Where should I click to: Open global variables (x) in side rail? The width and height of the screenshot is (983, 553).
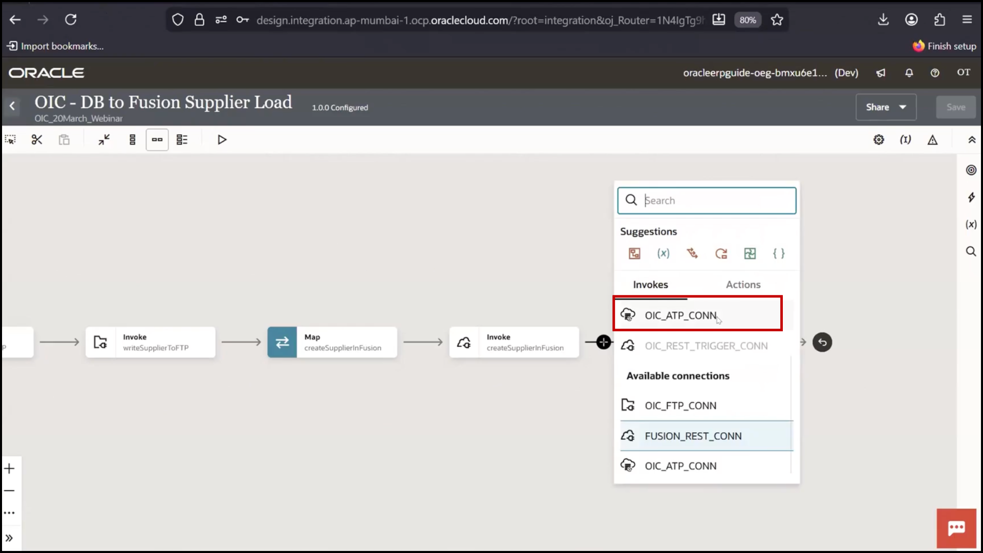coord(971,224)
